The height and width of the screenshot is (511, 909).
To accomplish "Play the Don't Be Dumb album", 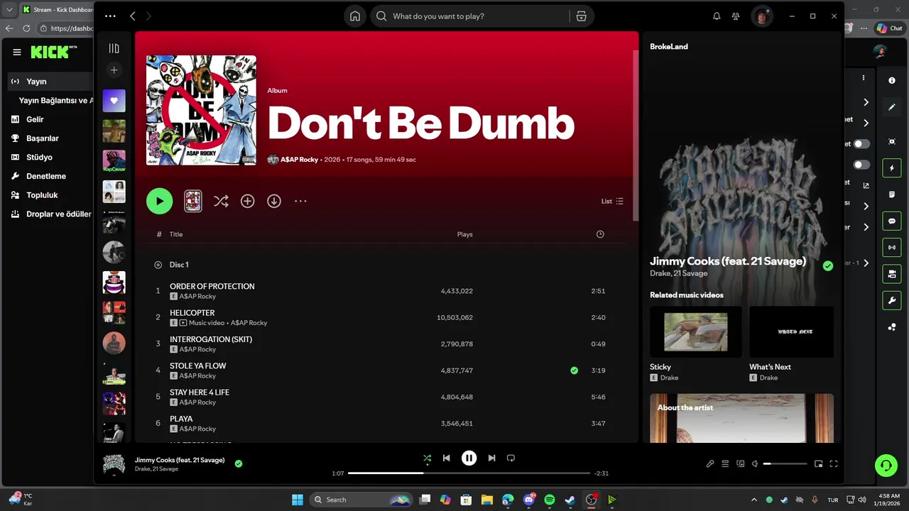I will pyautogui.click(x=159, y=201).
